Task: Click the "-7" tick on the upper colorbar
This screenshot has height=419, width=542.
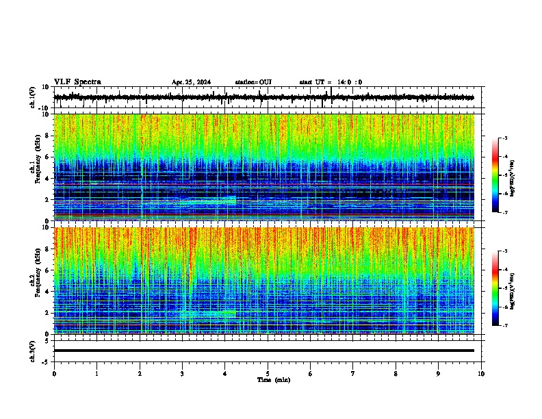Action: [x=504, y=213]
